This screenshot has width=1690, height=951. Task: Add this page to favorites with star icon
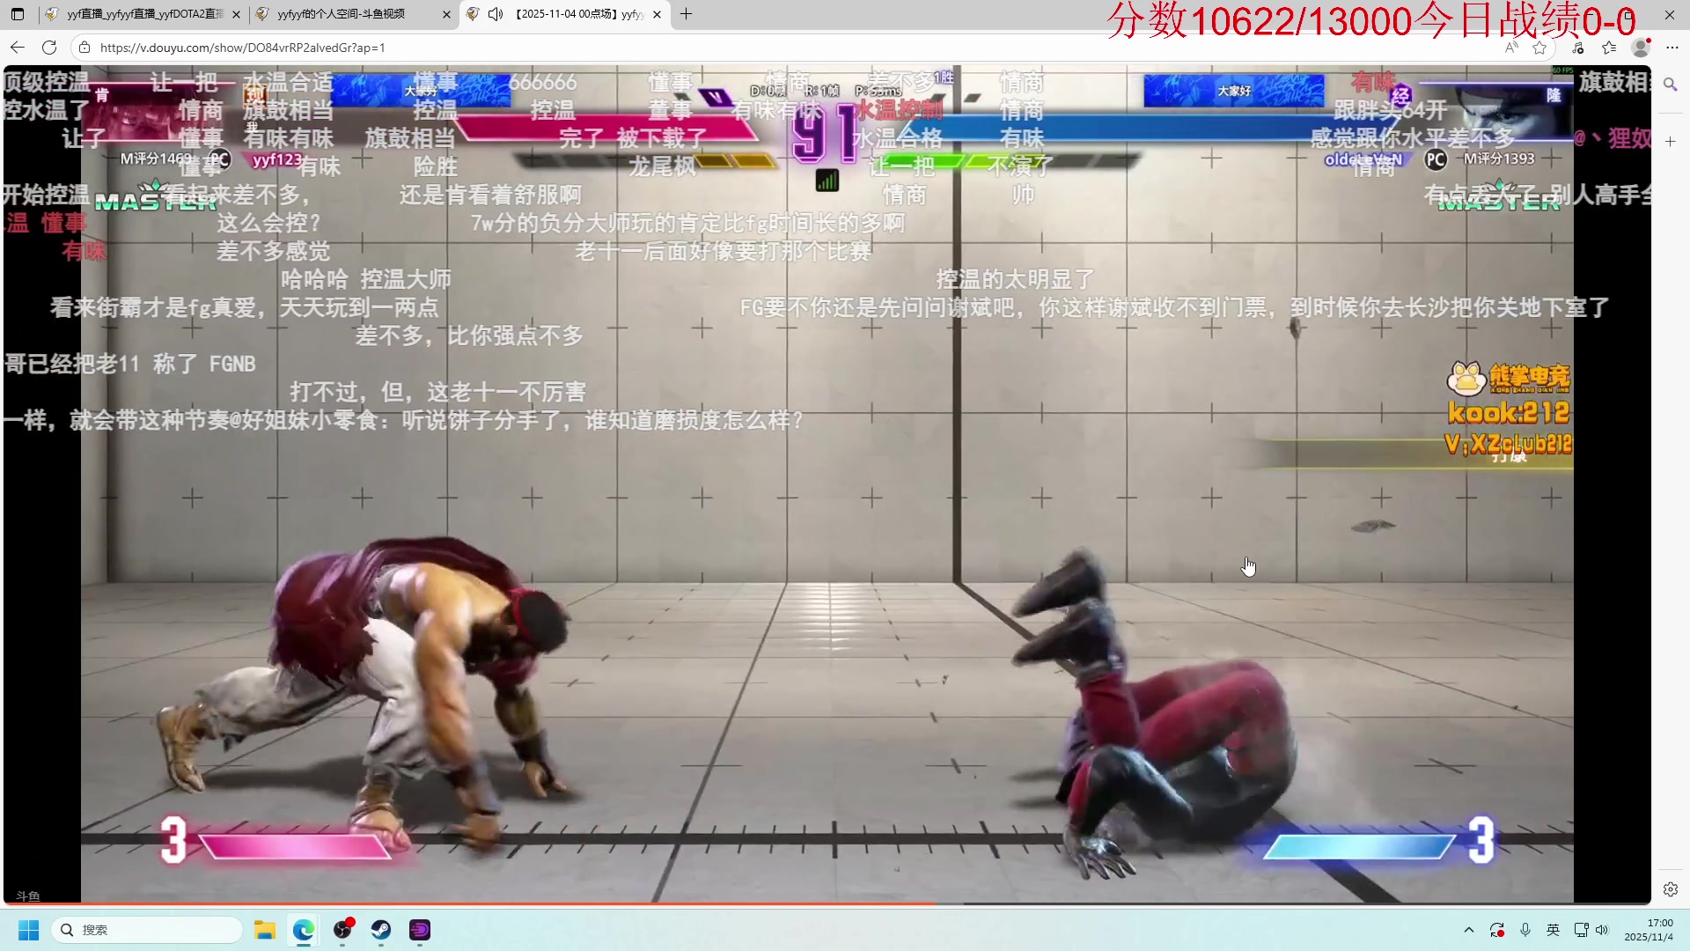(1539, 48)
